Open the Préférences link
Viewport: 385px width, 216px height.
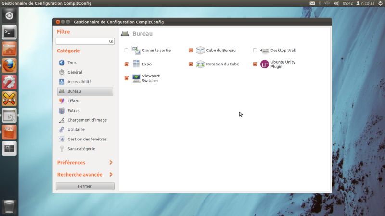tap(71, 163)
